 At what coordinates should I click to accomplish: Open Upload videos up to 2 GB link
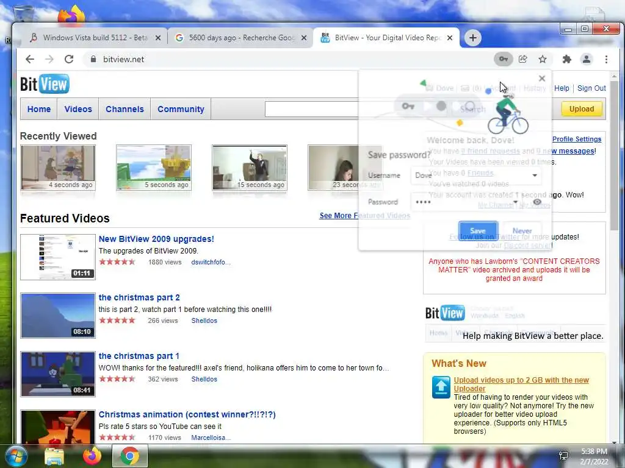[521, 385]
